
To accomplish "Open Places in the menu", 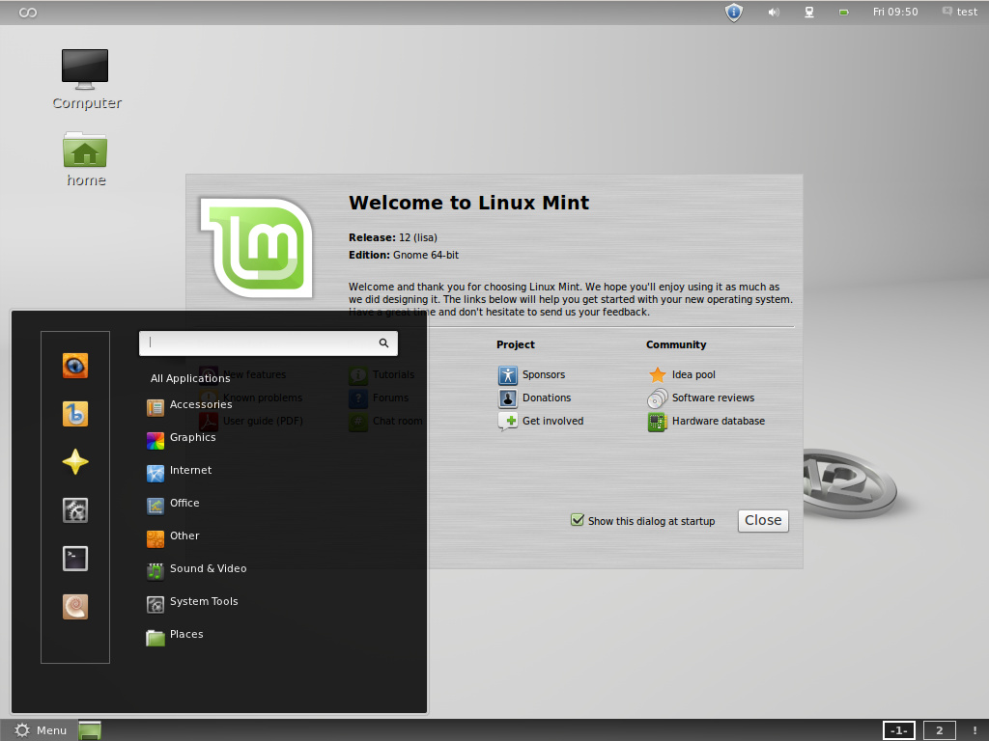I will click(175, 636).
